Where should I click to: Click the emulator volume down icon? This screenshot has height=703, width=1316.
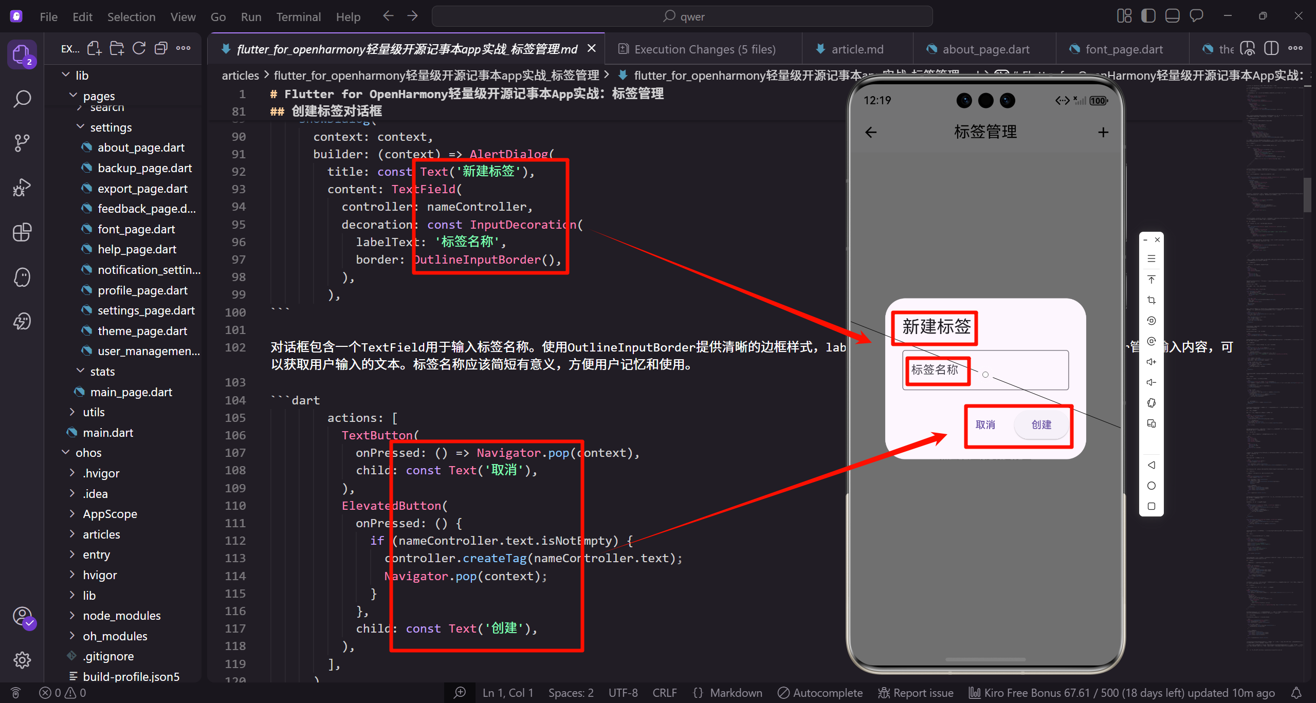(x=1151, y=382)
